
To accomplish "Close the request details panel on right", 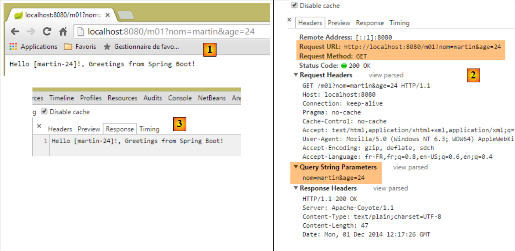I will pos(289,20).
